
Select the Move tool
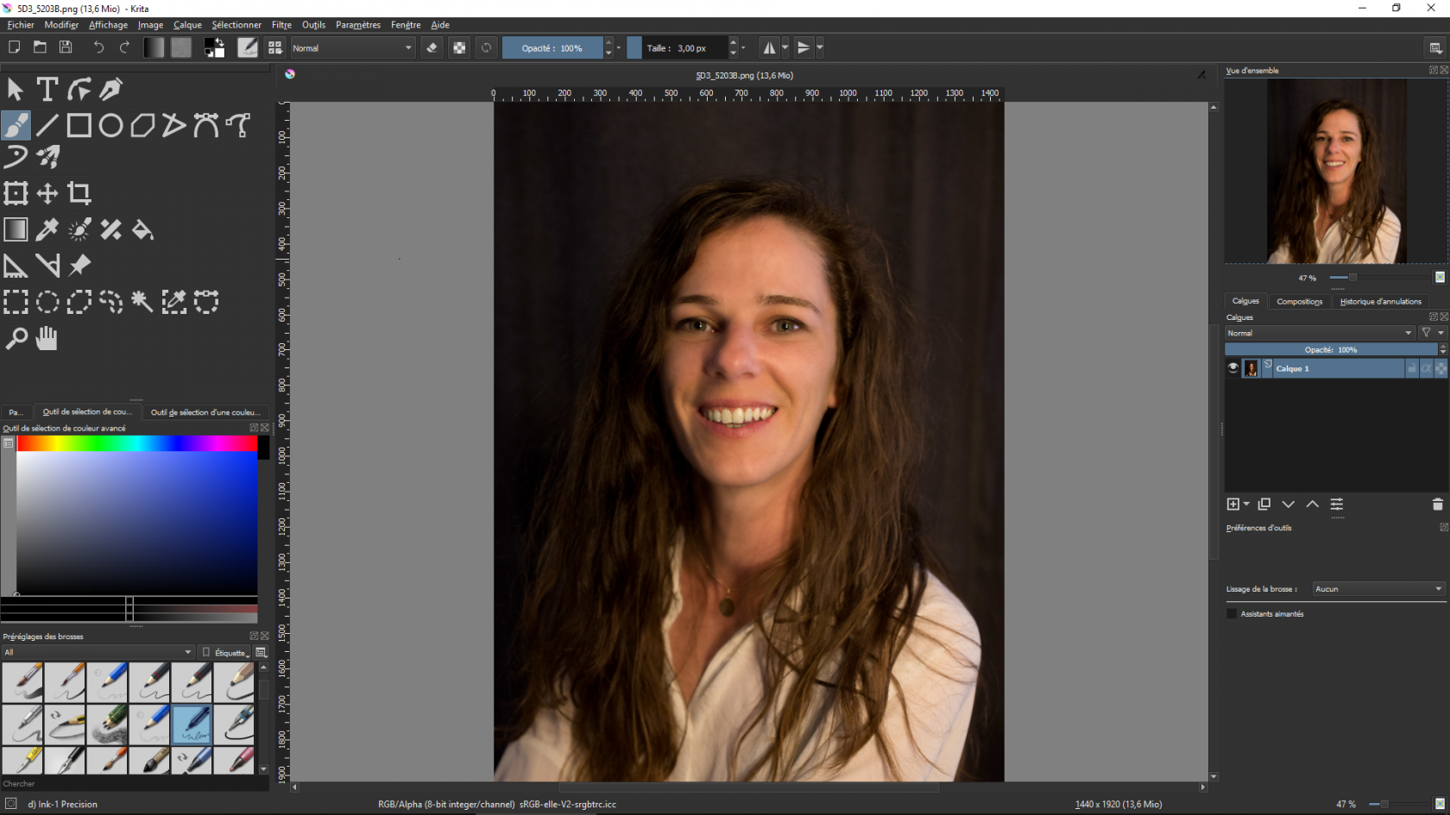pos(47,193)
